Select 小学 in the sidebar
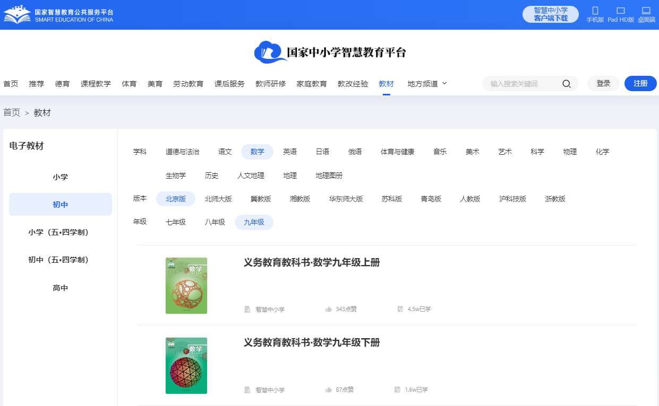Image resolution: width=659 pixels, height=406 pixels. click(61, 177)
